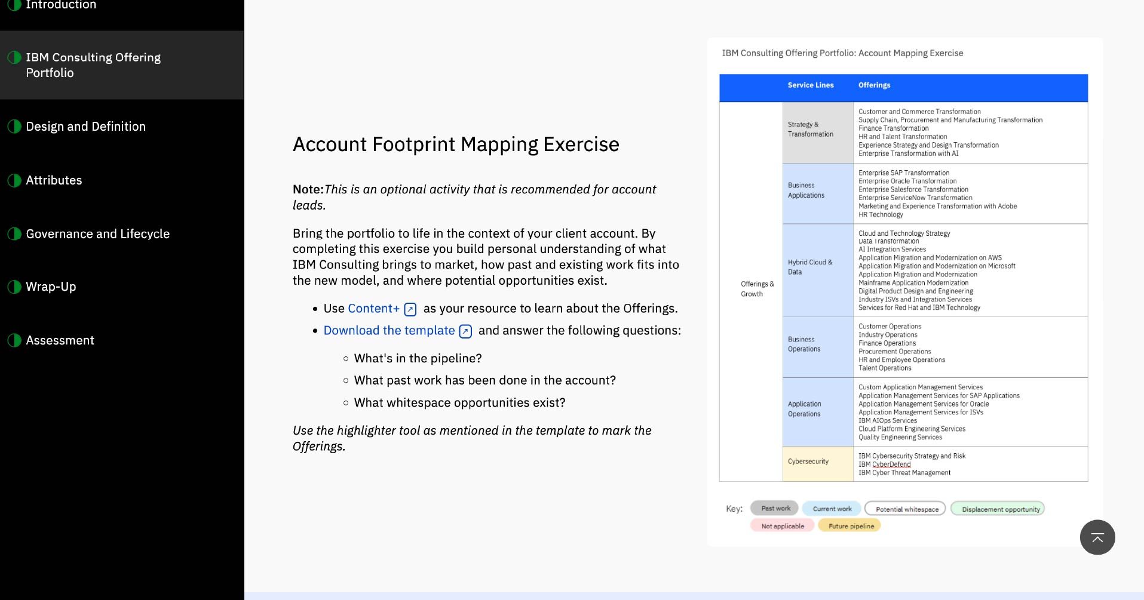Click the external-link icon after Download the template
The height and width of the screenshot is (600, 1144).
coord(465,331)
